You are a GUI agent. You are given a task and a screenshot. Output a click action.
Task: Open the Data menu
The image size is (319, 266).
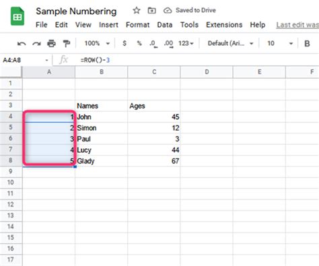tap(165, 25)
